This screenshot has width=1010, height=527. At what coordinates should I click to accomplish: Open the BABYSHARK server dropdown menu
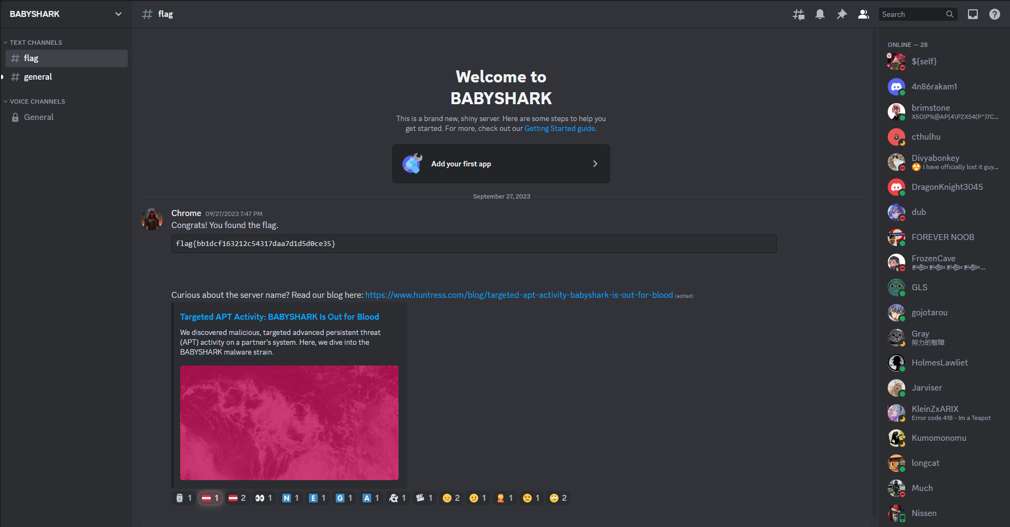[66, 14]
